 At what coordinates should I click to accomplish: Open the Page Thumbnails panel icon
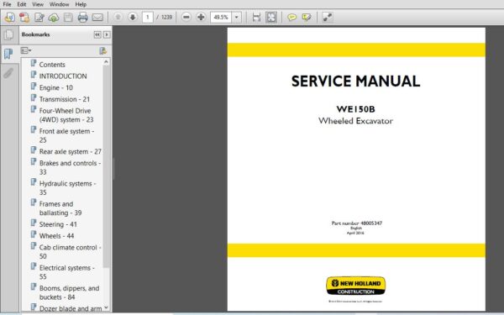point(8,34)
